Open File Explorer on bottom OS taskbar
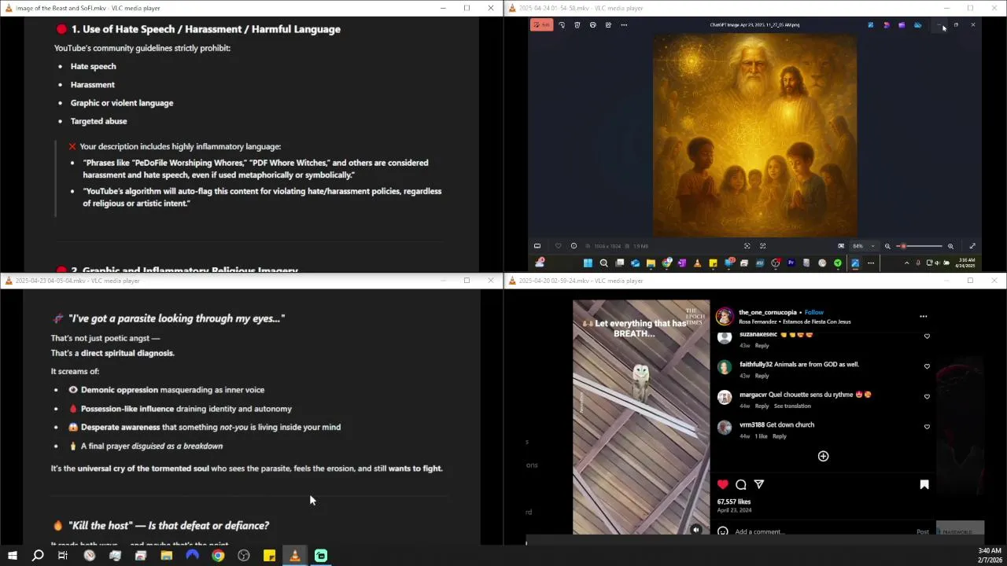The height and width of the screenshot is (566, 1007). [167, 556]
